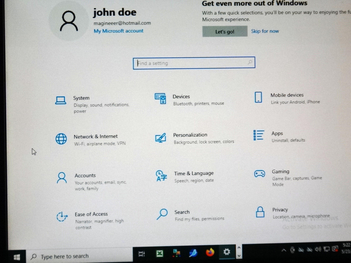Click the person icon beside Accounts
The image size is (351, 263).
coord(62,178)
